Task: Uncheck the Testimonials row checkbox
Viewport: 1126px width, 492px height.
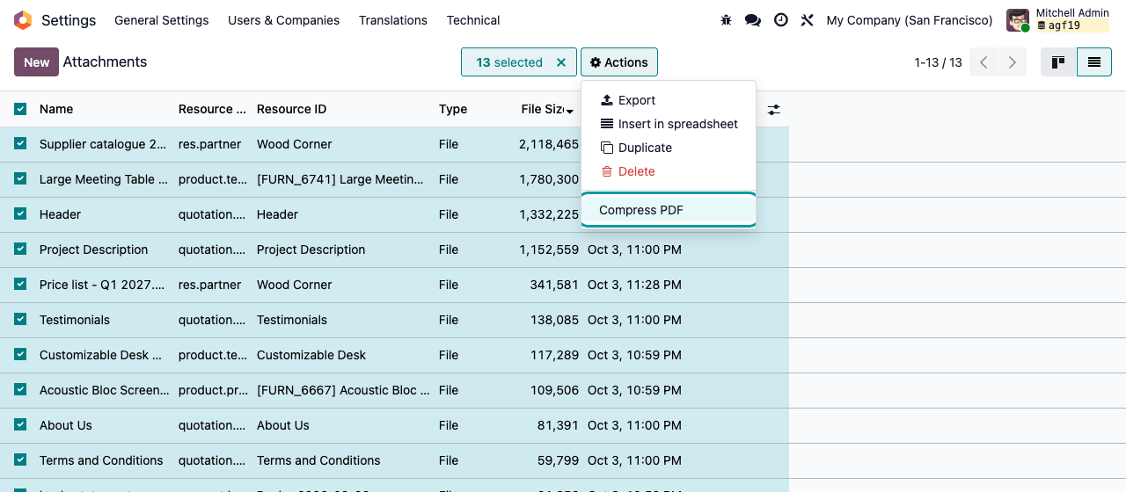Action: coord(20,319)
